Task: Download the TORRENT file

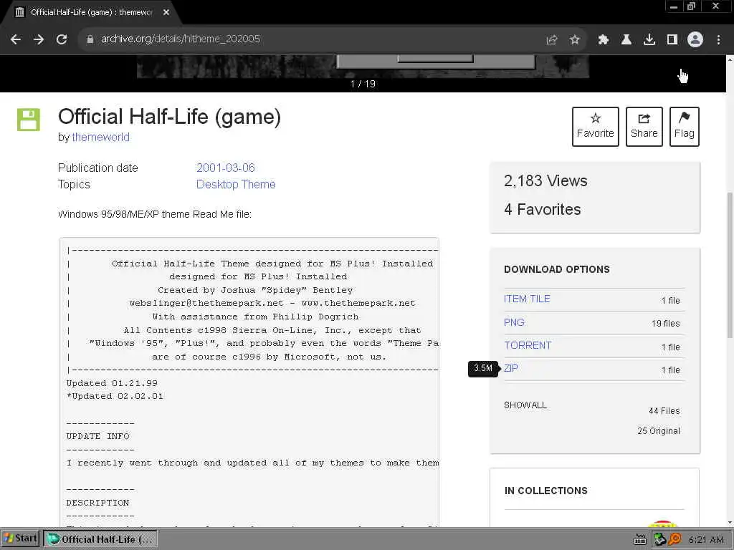Action: [x=528, y=345]
